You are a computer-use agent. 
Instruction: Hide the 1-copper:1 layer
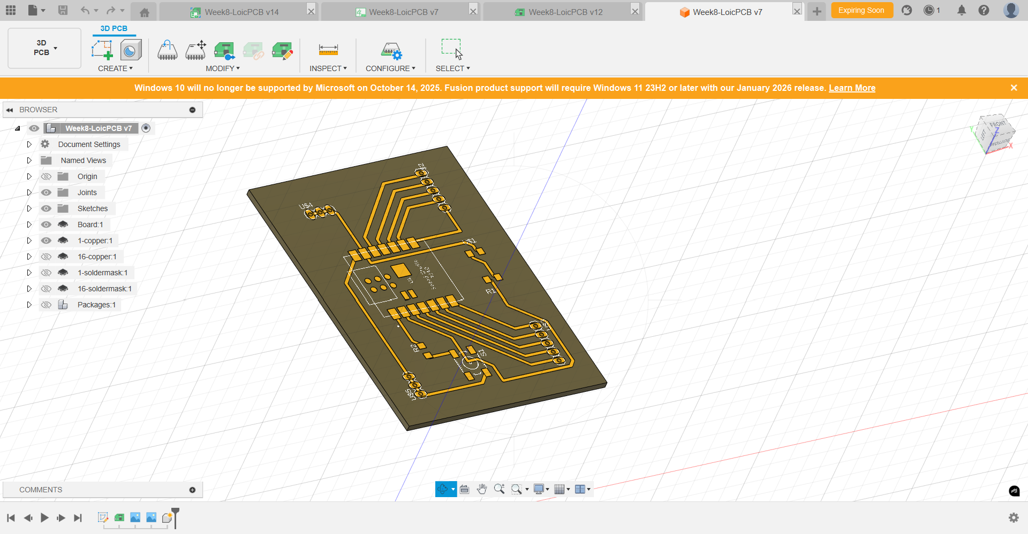47,241
